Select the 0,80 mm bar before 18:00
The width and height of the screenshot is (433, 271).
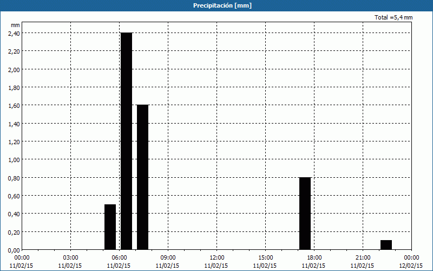coord(305,214)
